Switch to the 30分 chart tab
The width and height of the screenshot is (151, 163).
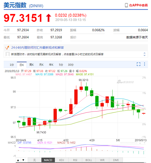71,65
